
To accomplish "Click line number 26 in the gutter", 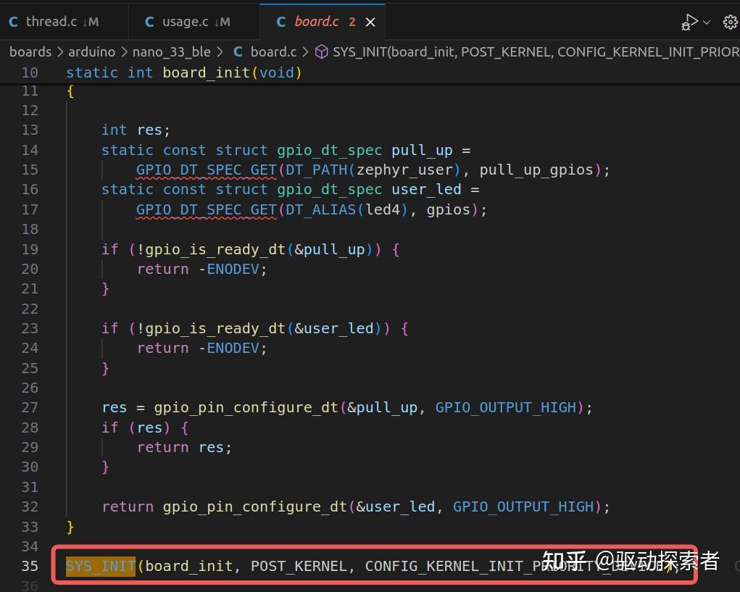I will [30, 388].
